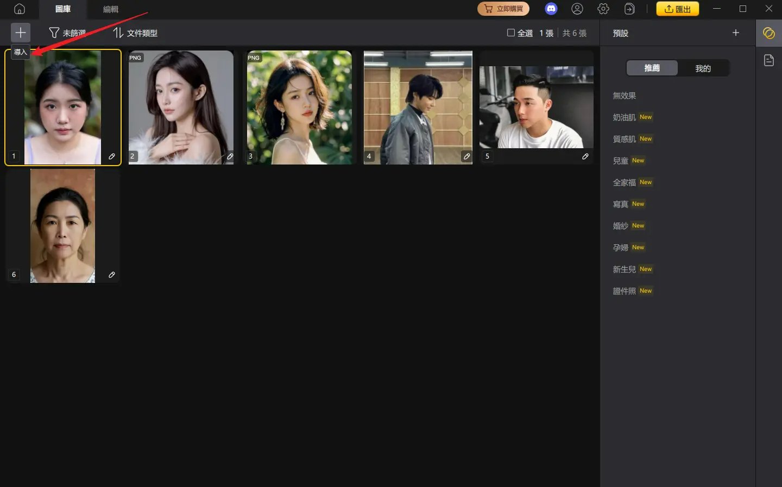Switch to the 圖庫 tab
The width and height of the screenshot is (782, 487).
(x=62, y=9)
